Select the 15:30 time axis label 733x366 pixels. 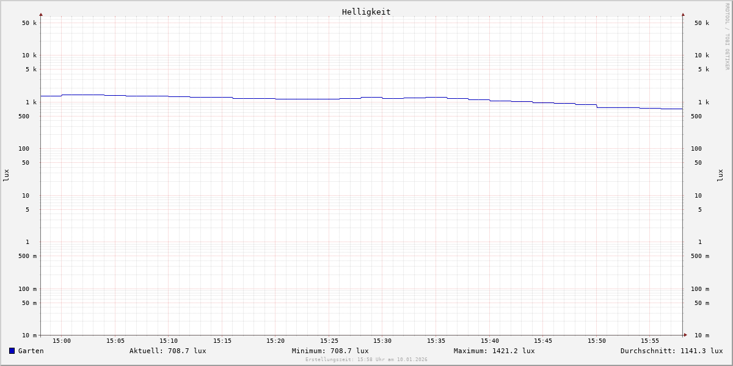382,341
